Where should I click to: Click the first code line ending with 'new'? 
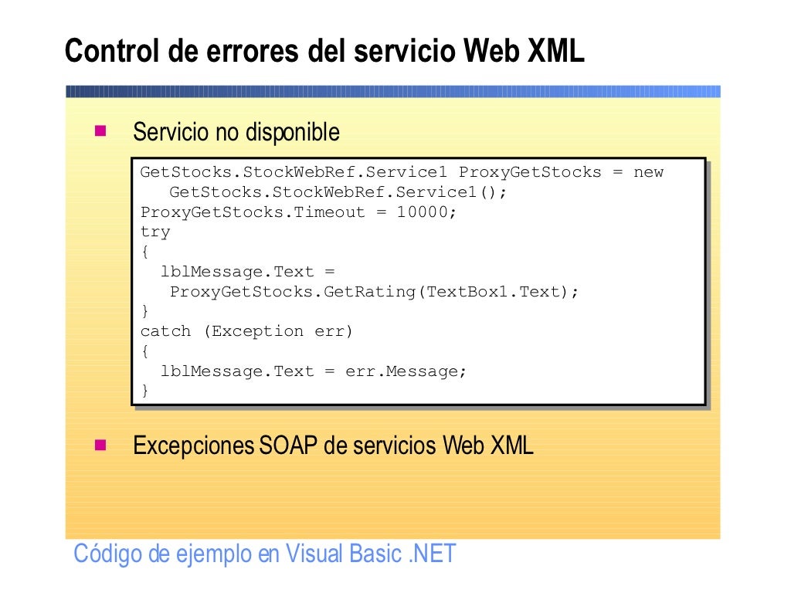[402, 172]
